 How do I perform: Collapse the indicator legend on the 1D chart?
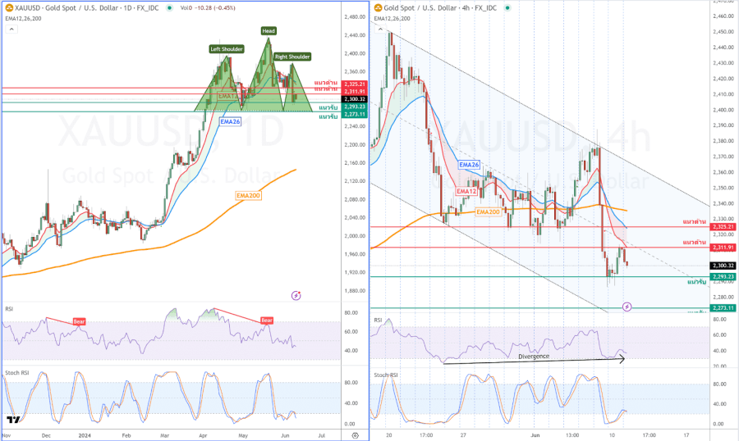click(x=10, y=29)
